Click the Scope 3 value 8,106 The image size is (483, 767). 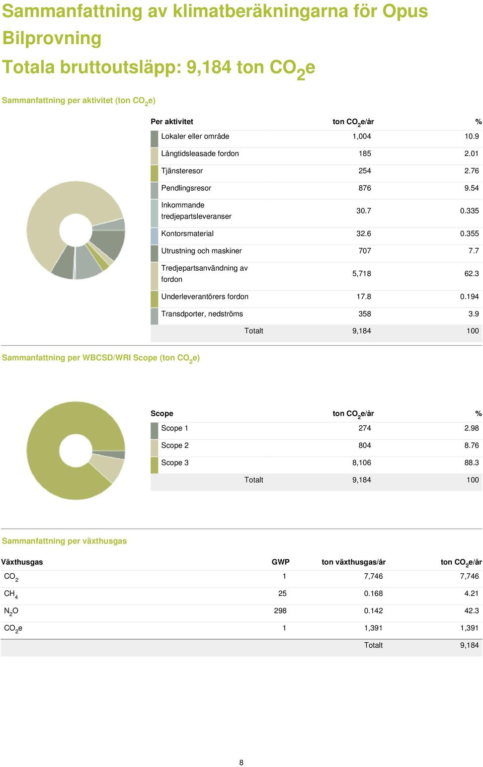(361, 463)
